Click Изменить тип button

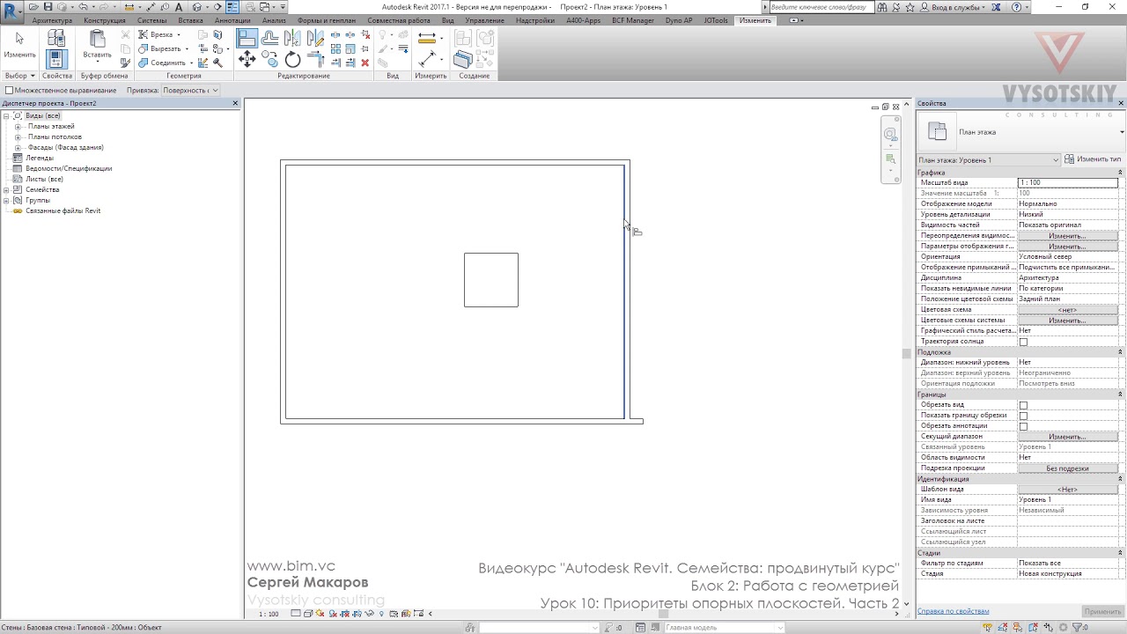1093,159
